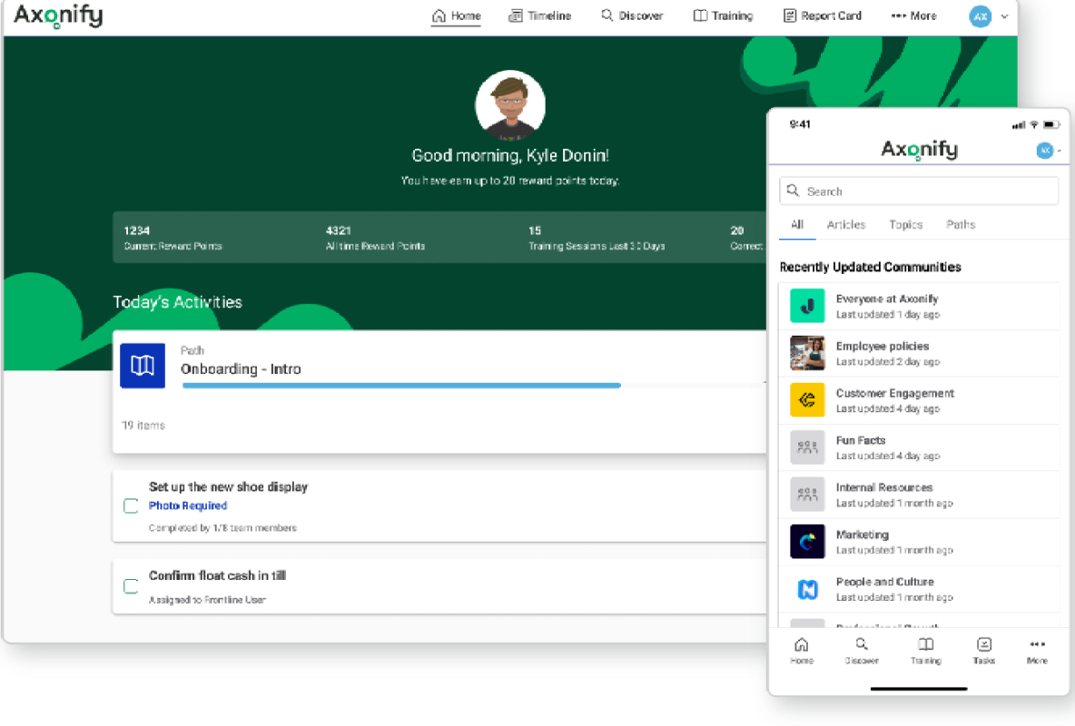The height and width of the screenshot is (726, 1075).
Task: Click Kyle Donin's profile picture
Action: click(x=510, y=105)
